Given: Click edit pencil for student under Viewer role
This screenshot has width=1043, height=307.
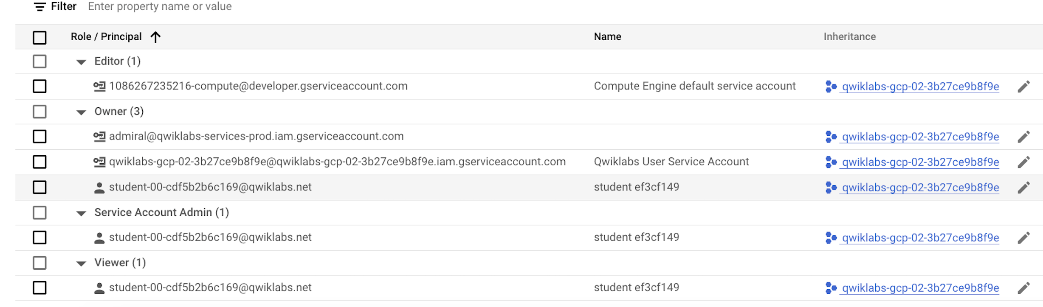Looking at the screenshot, I should pyautogui.click(x=1023, y=288).
